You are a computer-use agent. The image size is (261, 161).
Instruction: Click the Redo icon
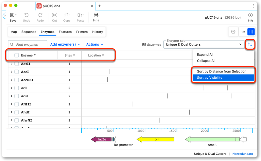coord(40,15)
